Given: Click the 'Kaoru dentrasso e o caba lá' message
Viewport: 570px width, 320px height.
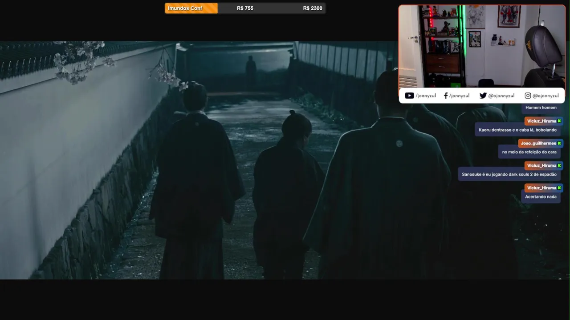Looking at the screenshot, I should 517,130.
